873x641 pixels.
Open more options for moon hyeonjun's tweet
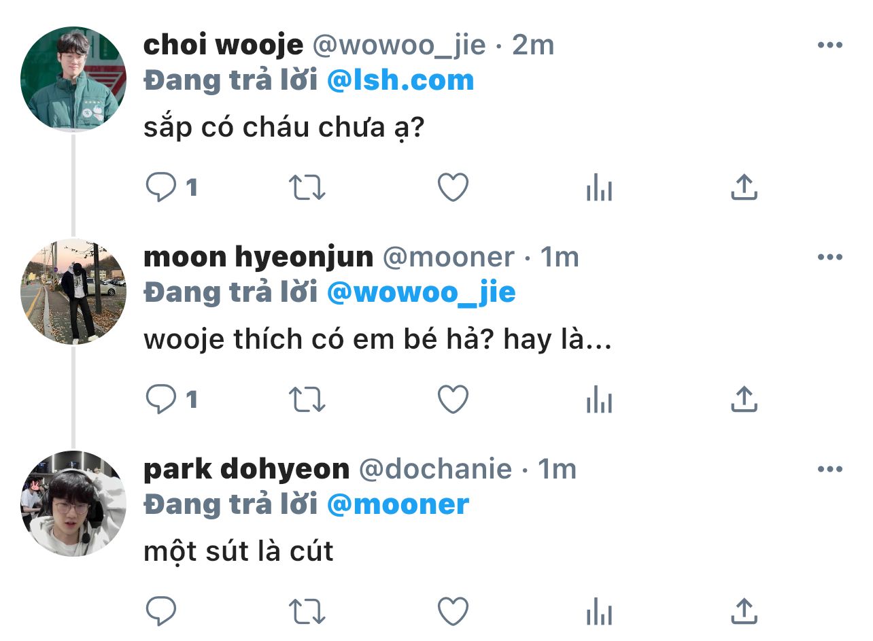coord(830,258)
